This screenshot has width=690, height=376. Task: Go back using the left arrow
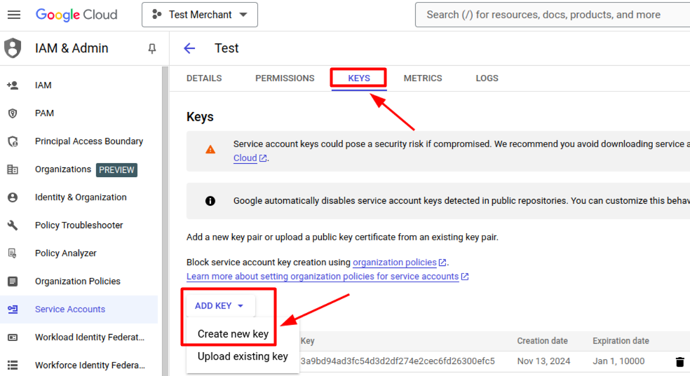click(x=189, y=48)
